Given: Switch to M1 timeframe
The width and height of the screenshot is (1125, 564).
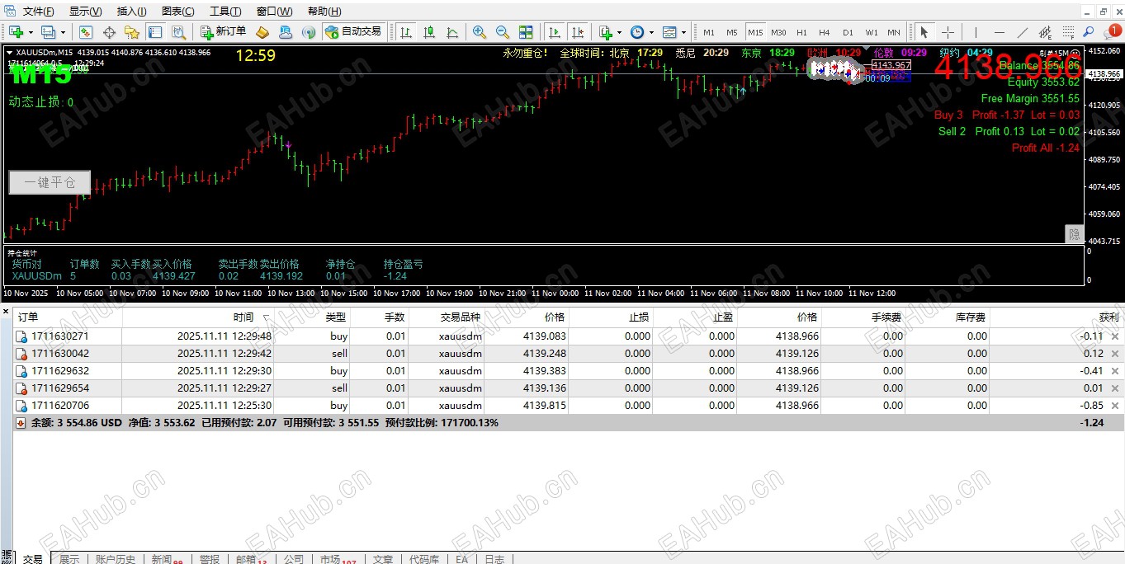Looking at the screenshot, I should click(x=709, y=32).
